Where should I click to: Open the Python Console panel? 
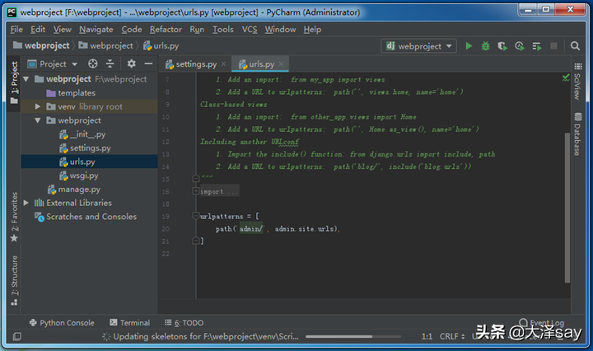tap(62, 323)
